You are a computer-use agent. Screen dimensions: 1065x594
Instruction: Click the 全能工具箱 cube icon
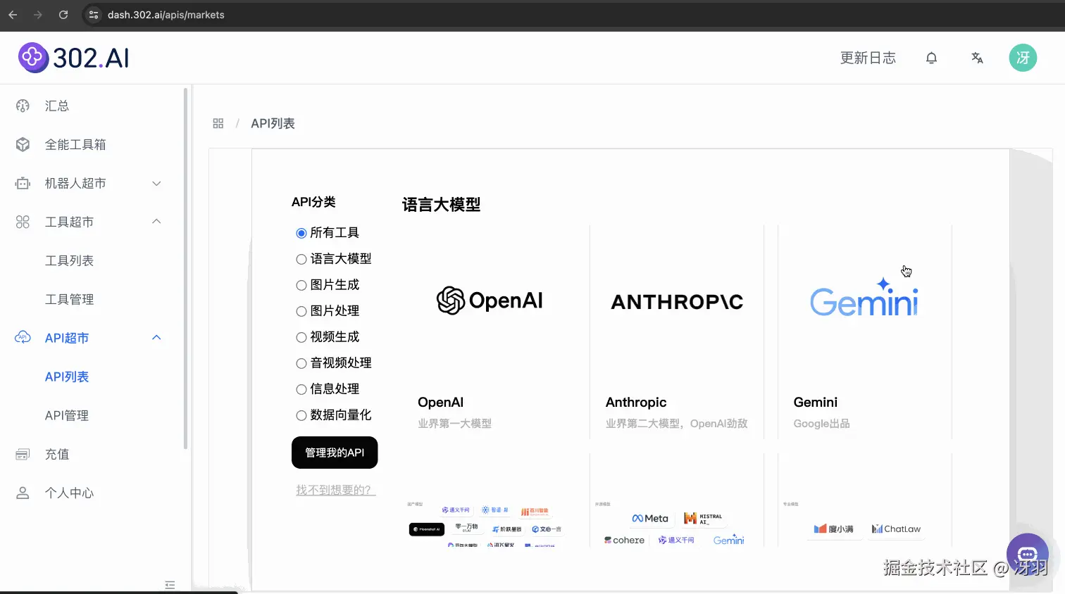tap(23, 144)
